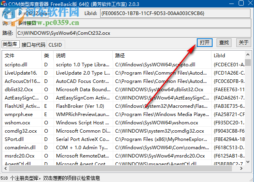
Task: Click the vertical scrollbar thumb
Action: point(248,62)
